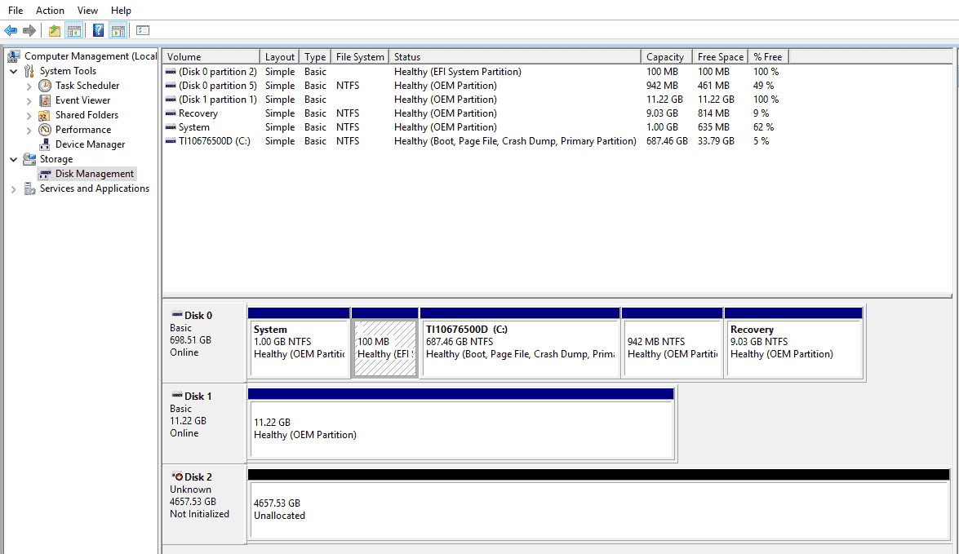
Task: Open the Help menu
Action: [x=121, y=11]
